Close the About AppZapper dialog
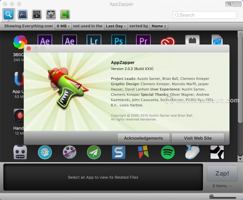This screenshot has height=200, width=243. [29, 48]
